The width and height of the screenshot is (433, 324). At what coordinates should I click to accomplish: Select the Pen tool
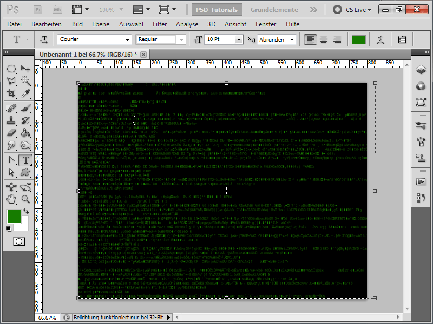click(11, 160)
